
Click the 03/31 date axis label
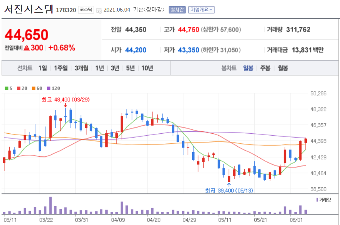point(81,220)
